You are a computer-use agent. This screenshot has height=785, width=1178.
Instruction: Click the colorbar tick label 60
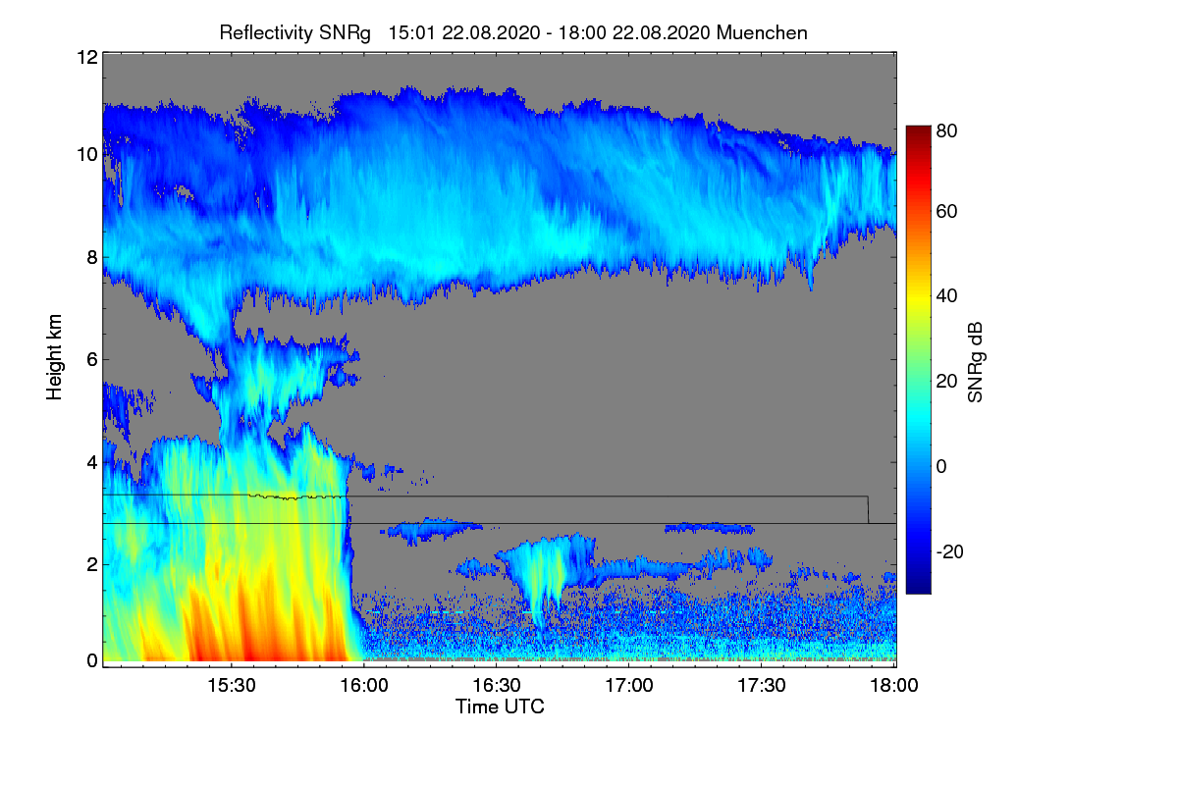[946, 212]
